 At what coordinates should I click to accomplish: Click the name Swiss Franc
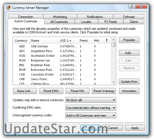click(39, 79)
